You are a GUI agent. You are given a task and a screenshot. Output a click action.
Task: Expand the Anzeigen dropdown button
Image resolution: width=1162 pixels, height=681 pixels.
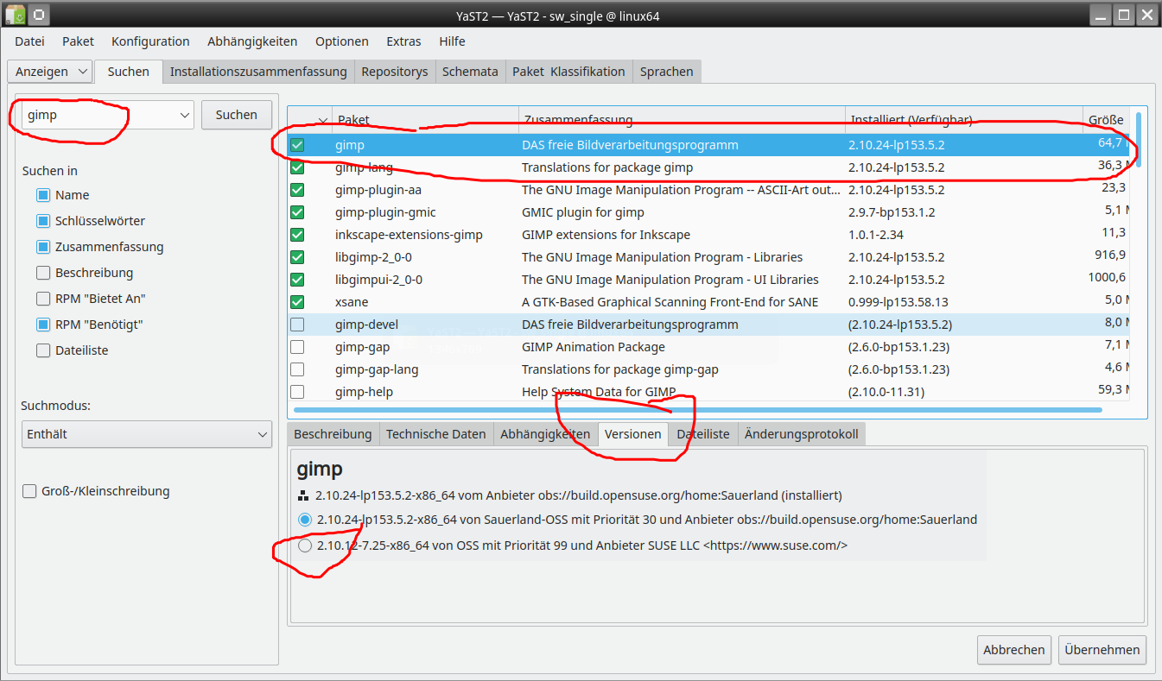pos(49,72)
